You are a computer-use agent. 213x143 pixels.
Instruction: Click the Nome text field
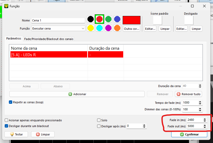pos(58,20)
